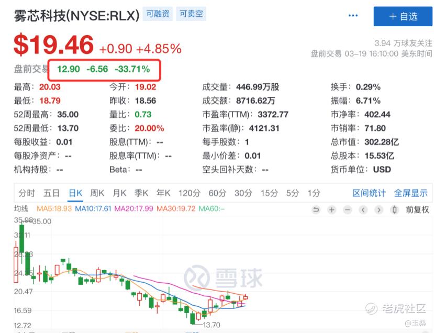Click the 货币单位 value USD
The width and height of the screenshot is (434, 333).
382,170
